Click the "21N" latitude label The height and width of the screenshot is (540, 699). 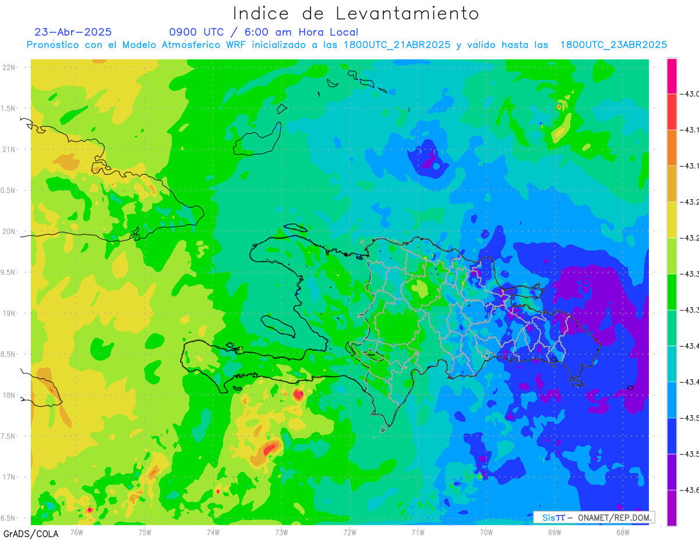[10, 150]
